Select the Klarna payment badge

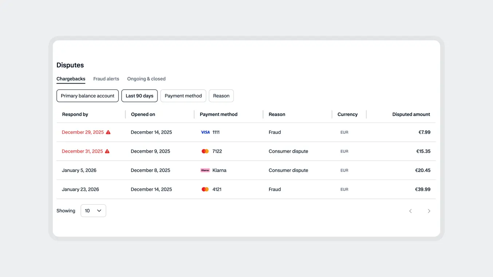click(205, 170)
